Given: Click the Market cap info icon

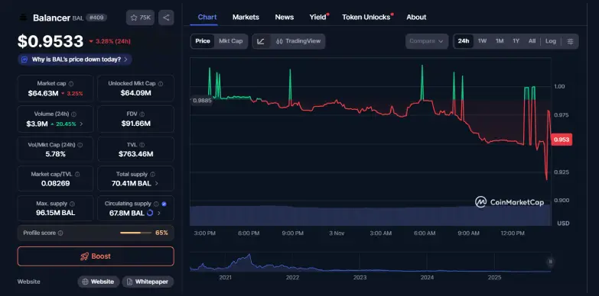Looking at the screenshot, I should 71,83.
